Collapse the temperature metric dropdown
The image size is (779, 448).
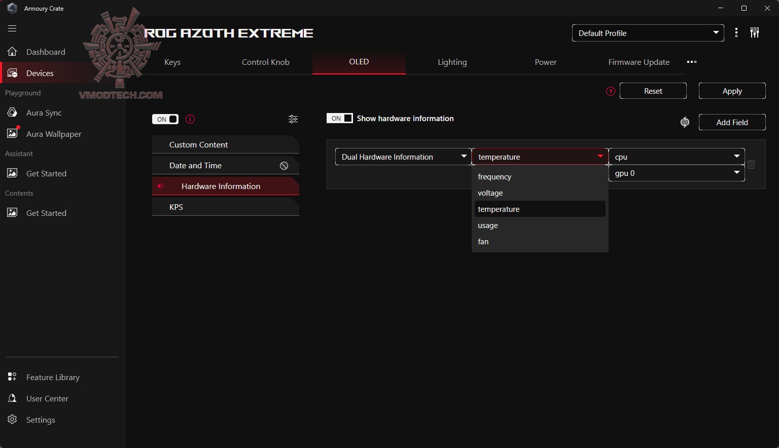(x=540, y=157)
